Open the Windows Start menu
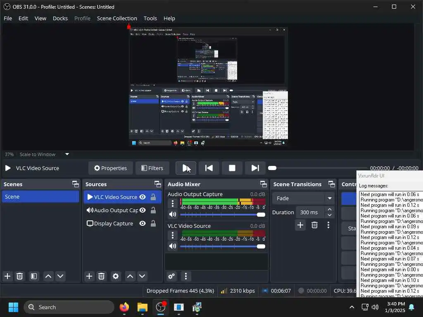This screenshot has height=317, width=423. click(13, 307)
